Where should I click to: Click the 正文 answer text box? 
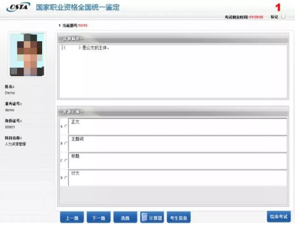coord(177,127)
